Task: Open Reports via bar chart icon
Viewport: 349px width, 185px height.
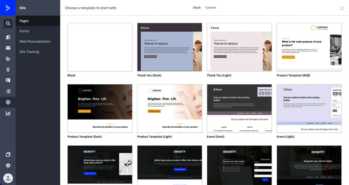Action: click(8, 113)
